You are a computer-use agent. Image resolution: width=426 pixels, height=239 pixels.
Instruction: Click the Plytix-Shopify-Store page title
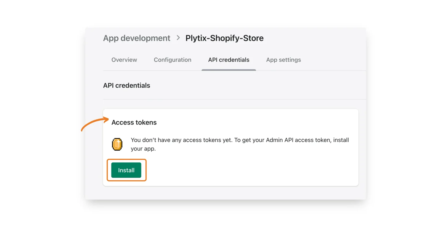(x=224, y=38)
